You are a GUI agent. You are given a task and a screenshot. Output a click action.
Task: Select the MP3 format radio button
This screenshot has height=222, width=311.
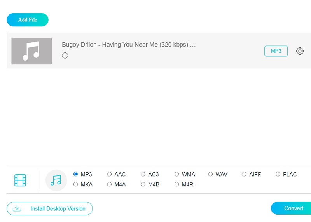(76, 174)
